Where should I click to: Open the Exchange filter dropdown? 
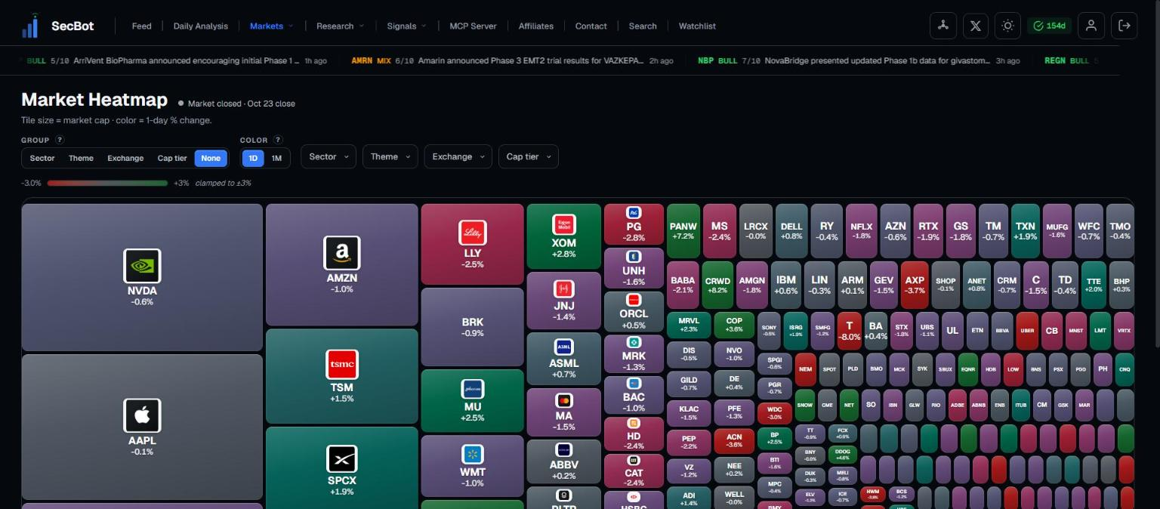click(x=458, y=156)
